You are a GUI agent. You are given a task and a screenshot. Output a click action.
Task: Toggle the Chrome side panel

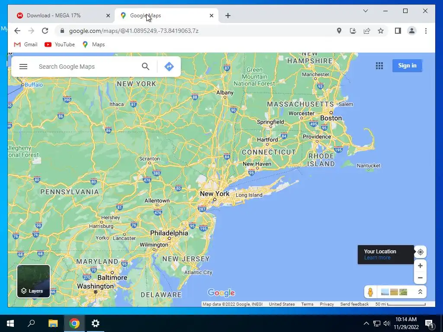point(398,31)
